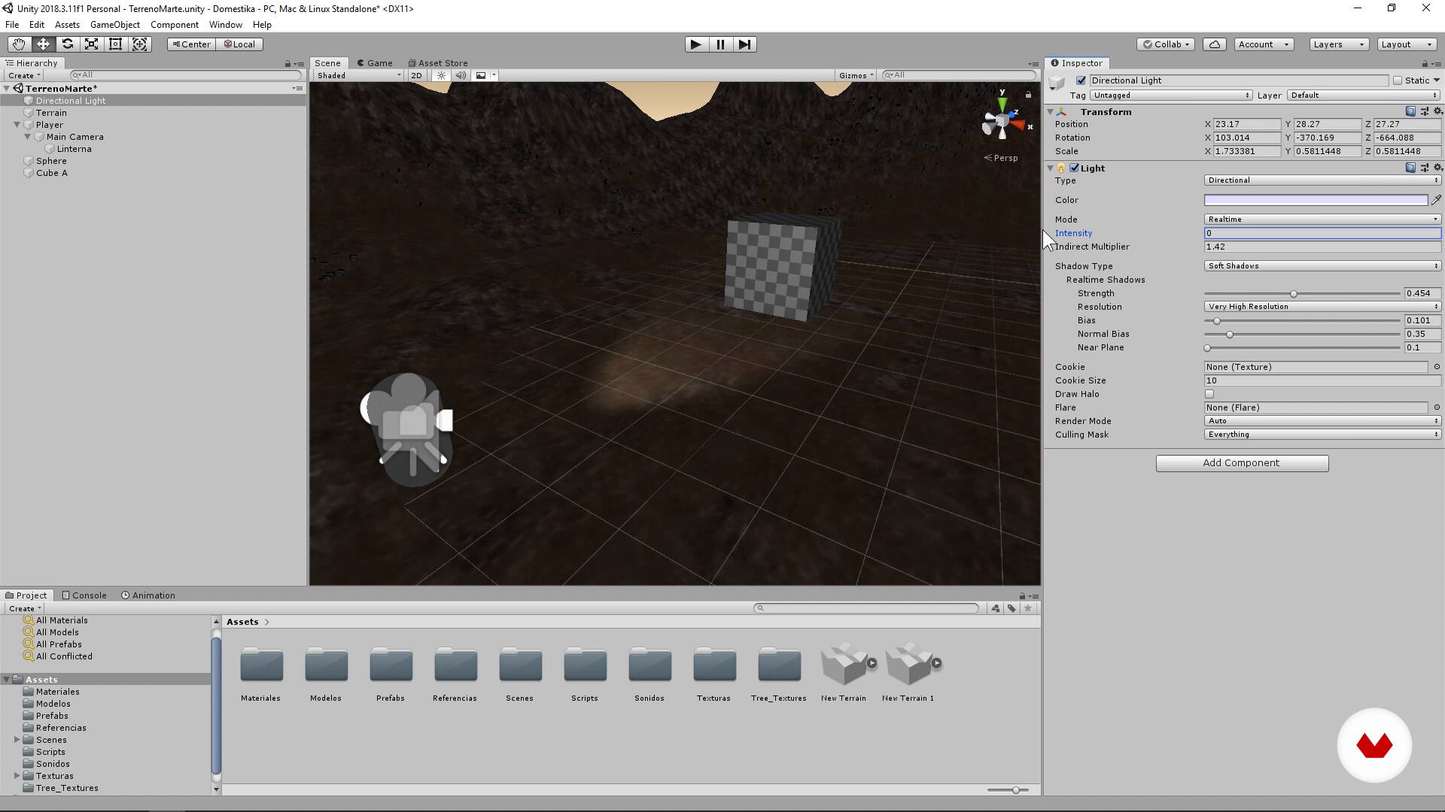Open the Mode Realtime dropdown
Screen dimensions: 1445x812
pos(1322,220)
